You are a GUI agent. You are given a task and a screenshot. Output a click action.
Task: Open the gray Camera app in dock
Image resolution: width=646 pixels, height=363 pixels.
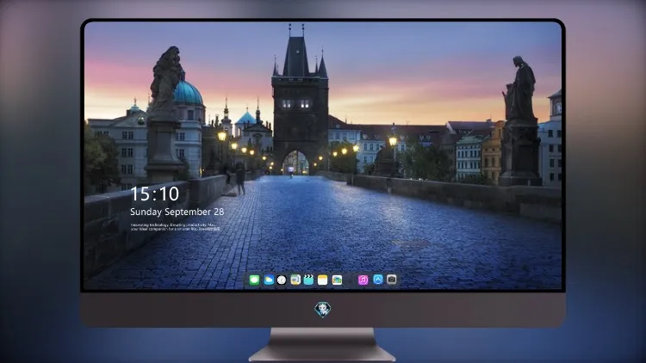[392, 280]
